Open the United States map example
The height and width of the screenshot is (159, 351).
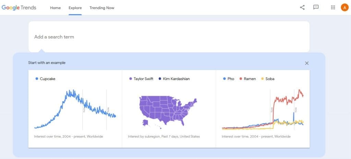click(x=169, y=109)
